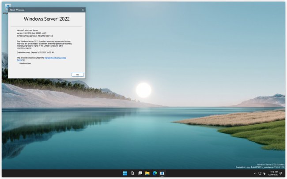The width and height of the screenshot is (287, 179).
Task: Open the clock and date in the taskbar
Action: tap(273, 173)
